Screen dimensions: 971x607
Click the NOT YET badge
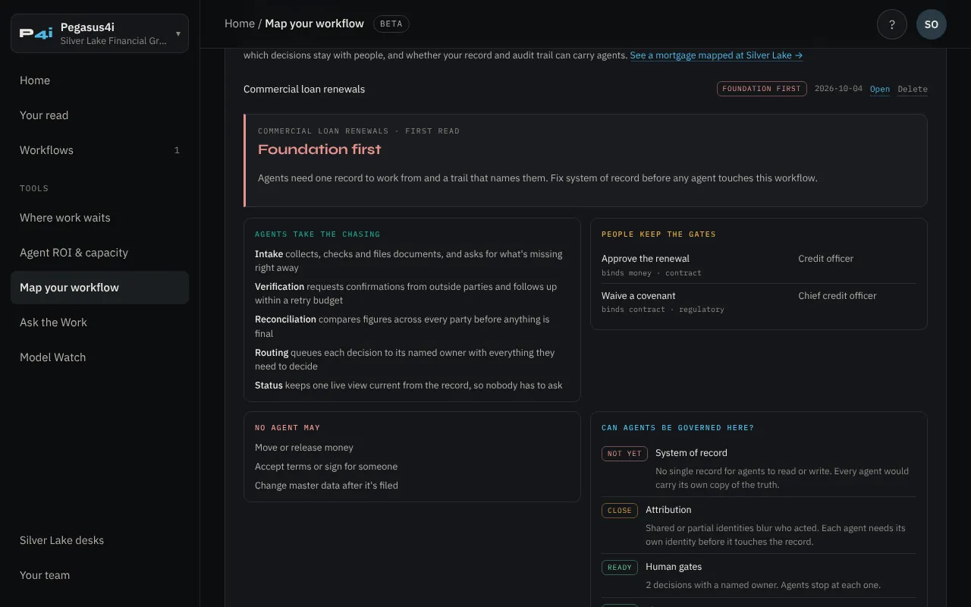point(624,454)
